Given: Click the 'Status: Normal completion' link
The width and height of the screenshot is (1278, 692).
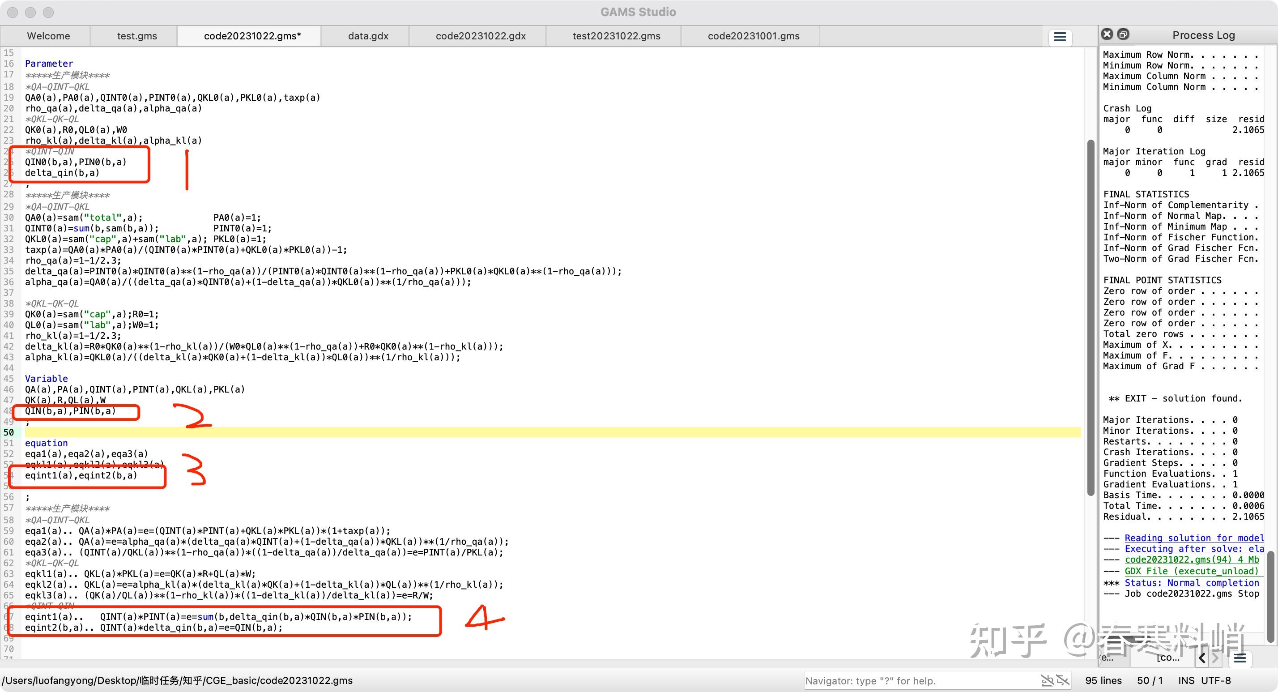Looking at the screenshot, I should point(1191,583).
